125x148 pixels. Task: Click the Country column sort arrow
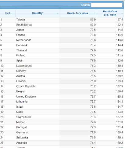click(58, 13)
